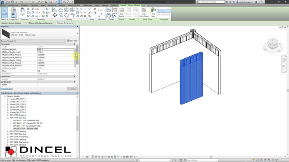Click the Save icon in quick access toolbar
This screenshot has width=289, height=162.
[x=12, y=2]
